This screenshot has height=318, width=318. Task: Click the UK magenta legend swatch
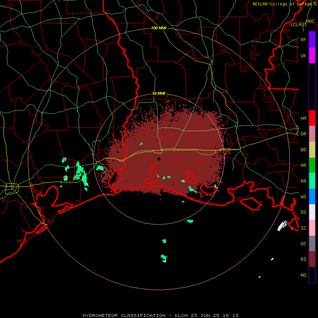tap(312, 55)
